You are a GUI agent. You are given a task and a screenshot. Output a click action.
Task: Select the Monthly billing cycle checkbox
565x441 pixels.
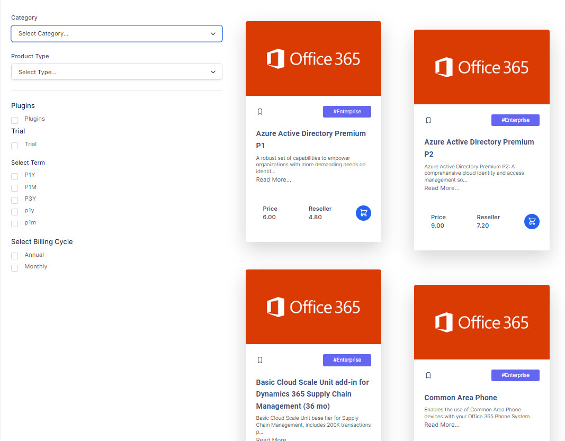tap(14, 268)
